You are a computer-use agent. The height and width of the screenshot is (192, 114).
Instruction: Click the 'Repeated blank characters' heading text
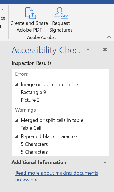(50, 136)
